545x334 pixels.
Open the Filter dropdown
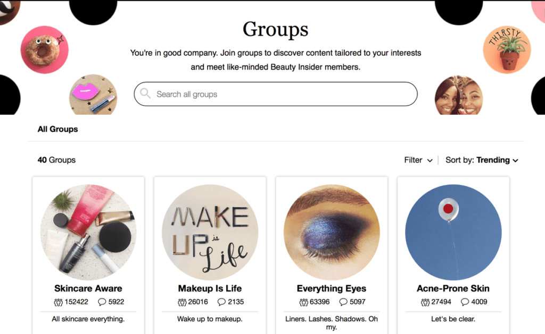tap(418, 160)
